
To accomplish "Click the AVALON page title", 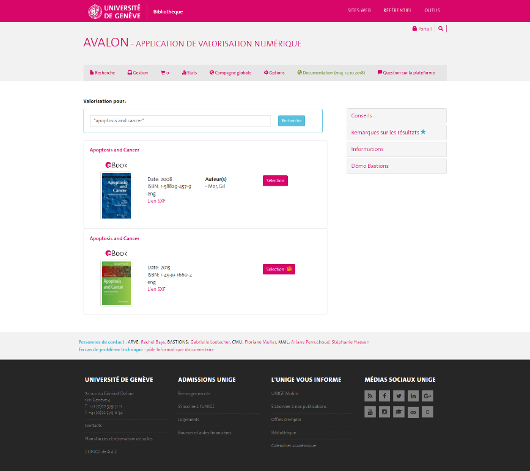I will (192, 43).
